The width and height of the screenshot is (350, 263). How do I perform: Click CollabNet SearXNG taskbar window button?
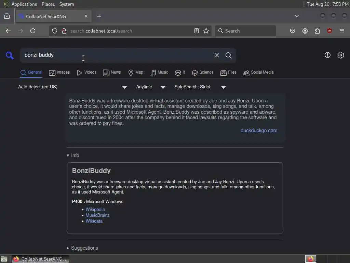pos(40,259)
